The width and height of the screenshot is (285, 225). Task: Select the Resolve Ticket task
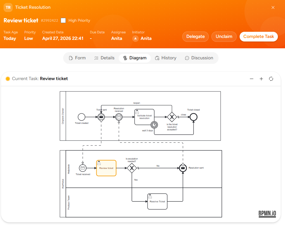[157, 201]
